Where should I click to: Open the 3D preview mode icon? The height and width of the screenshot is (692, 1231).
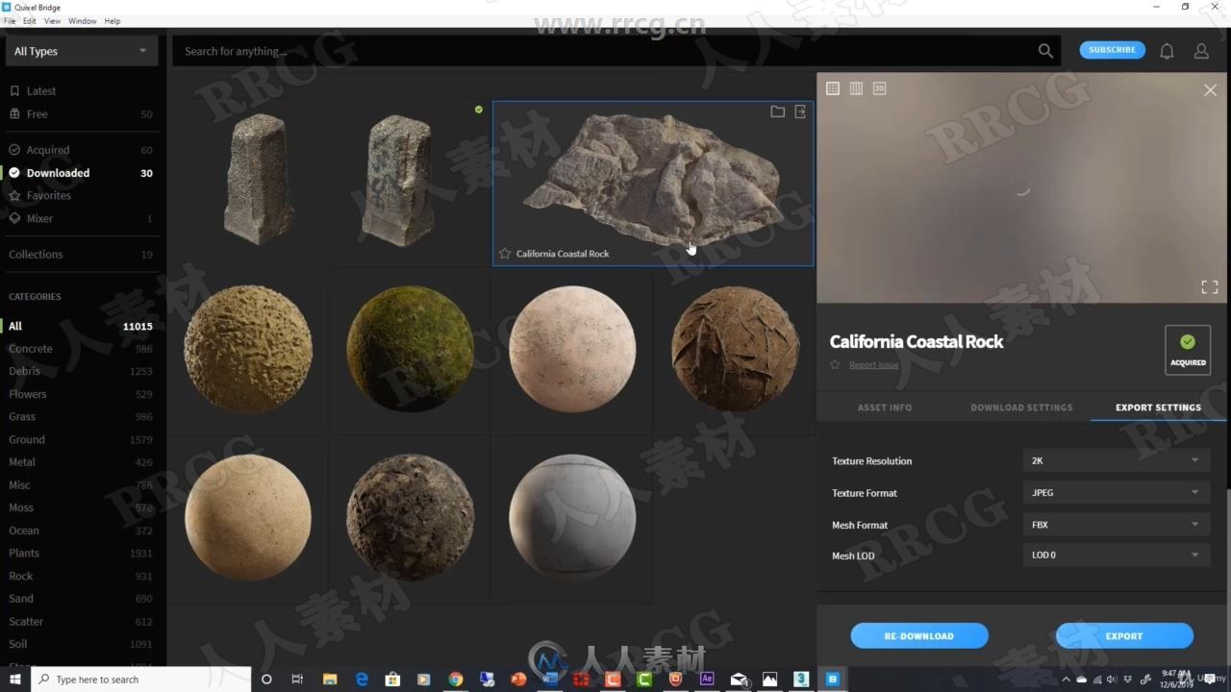879,88
